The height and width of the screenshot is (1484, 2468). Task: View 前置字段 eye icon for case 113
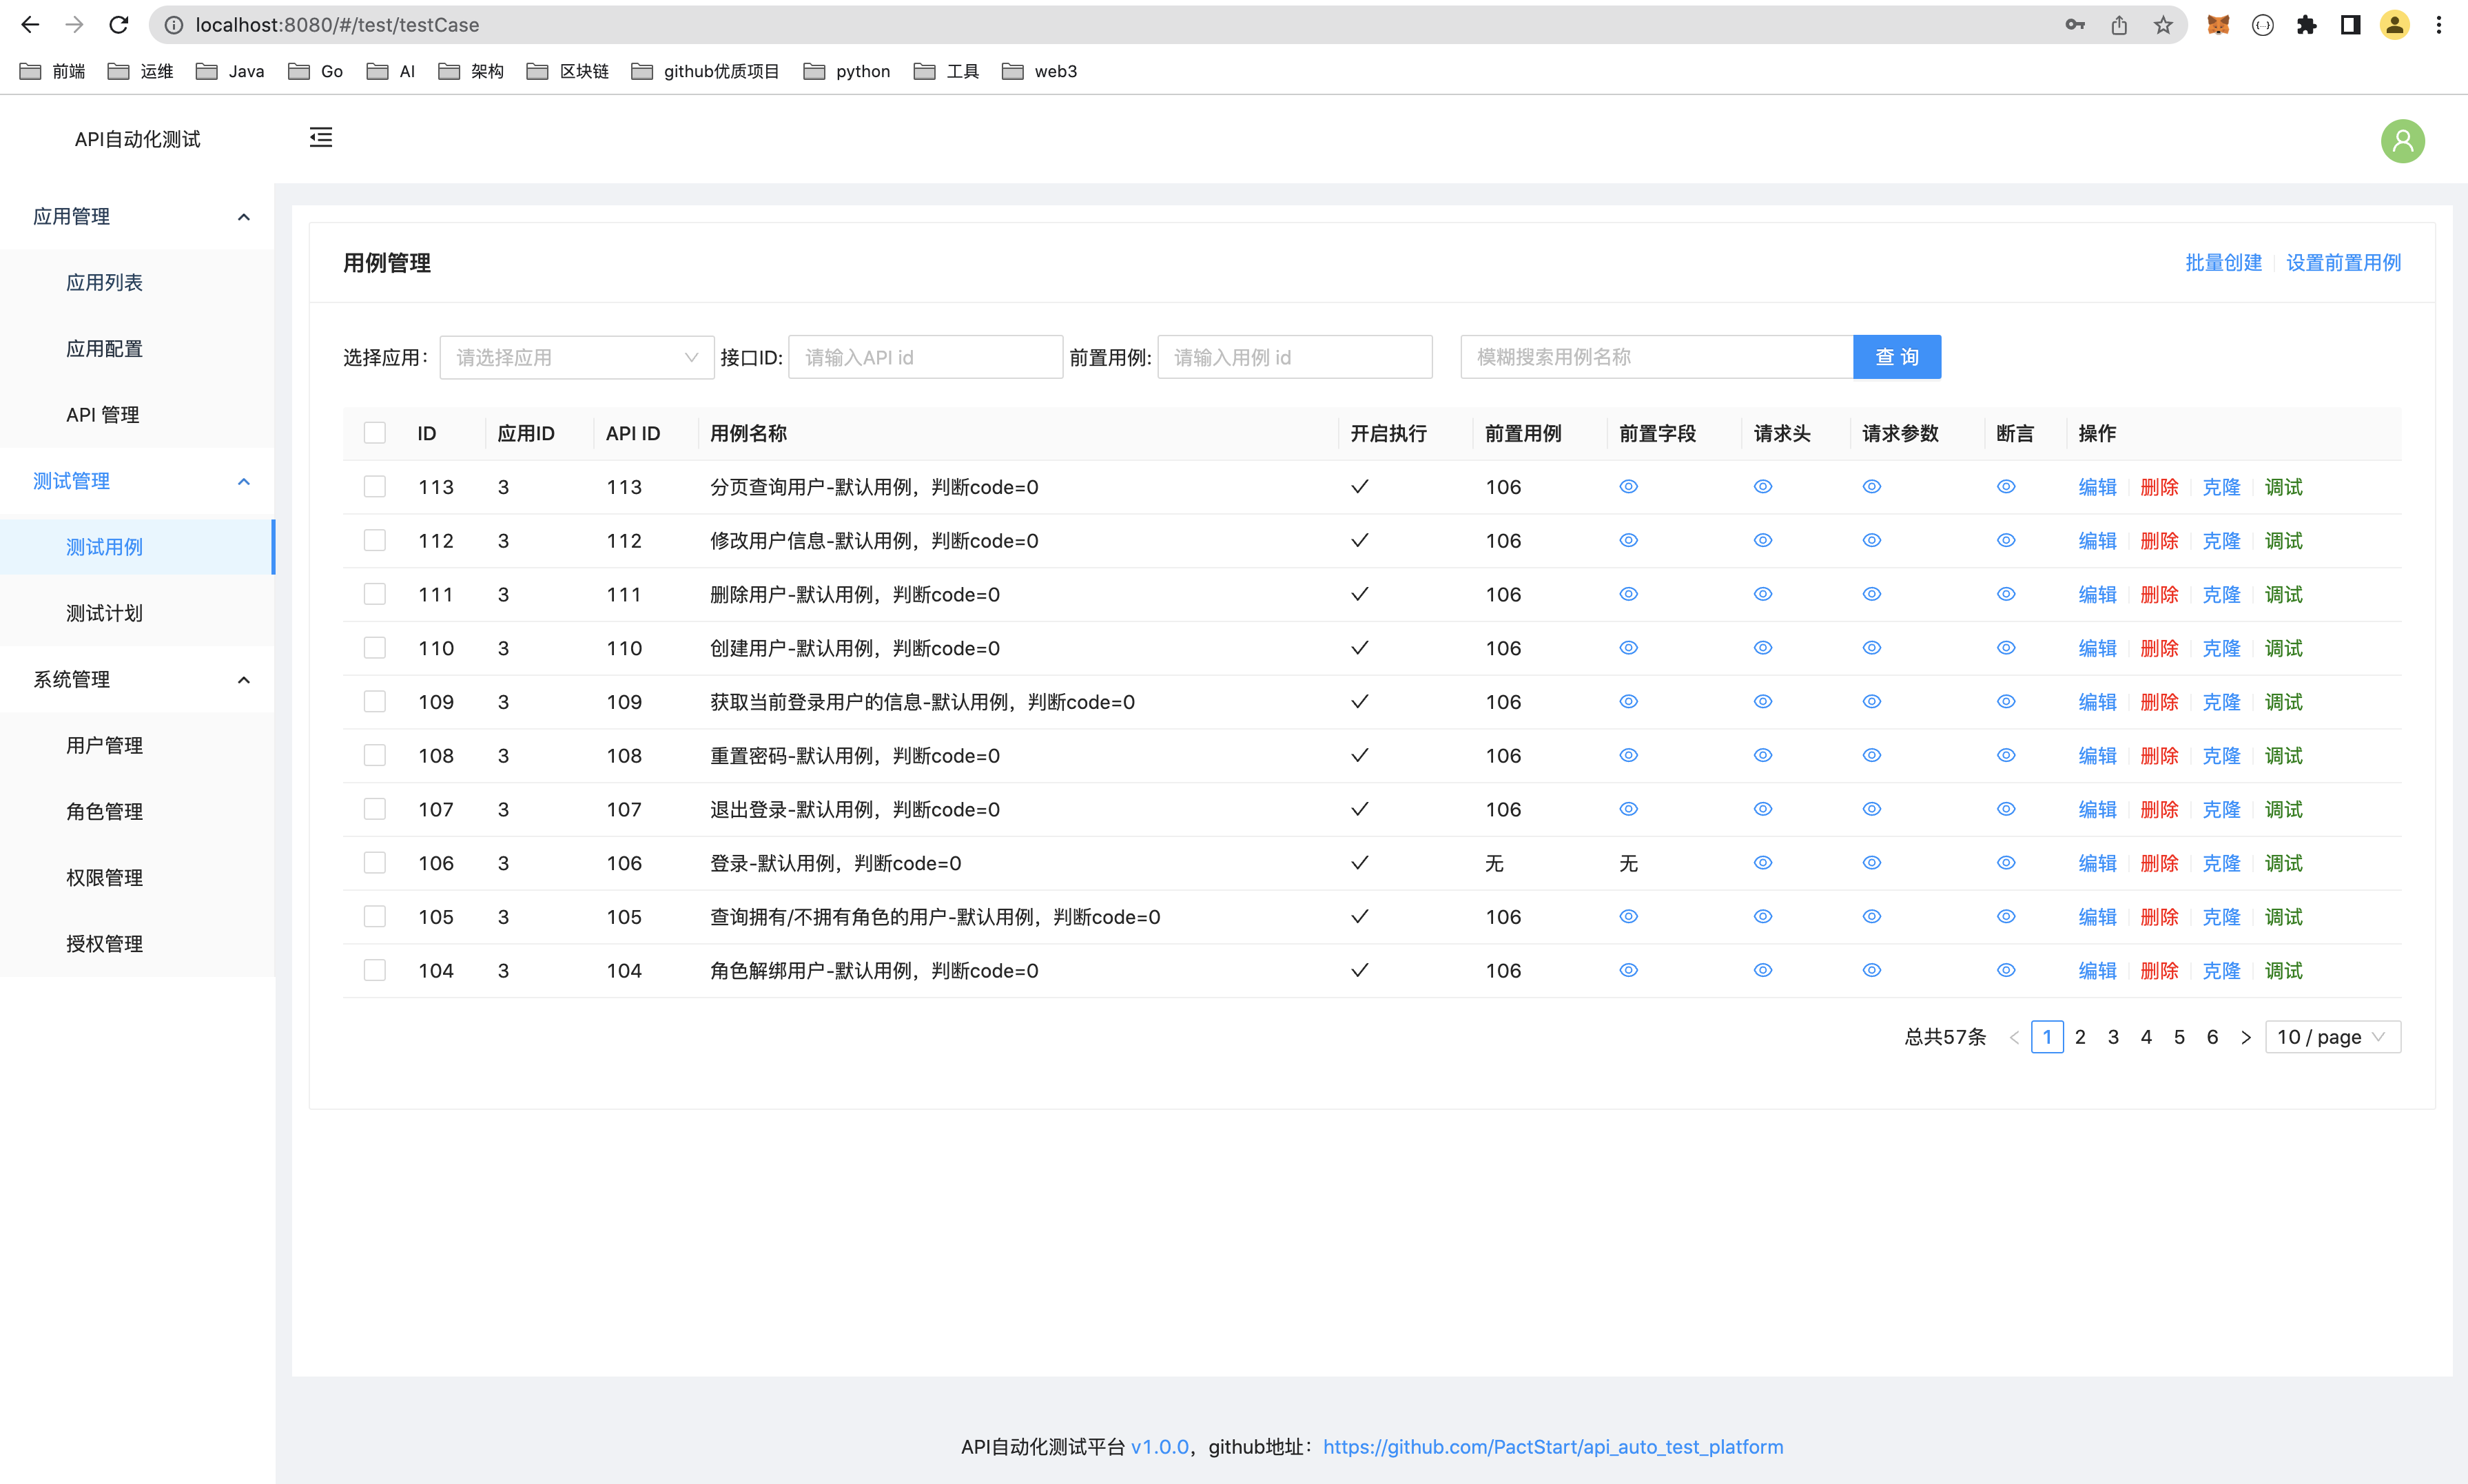(x=1628, y=487)
